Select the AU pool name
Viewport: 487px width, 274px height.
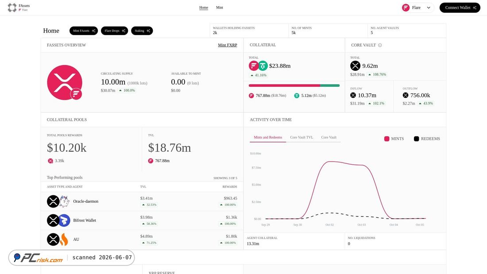[76, 239]
